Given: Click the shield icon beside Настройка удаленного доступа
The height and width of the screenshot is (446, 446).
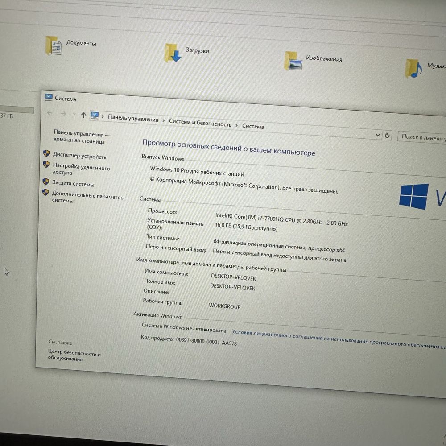Looking at the screenshot, I should point(46,164).
